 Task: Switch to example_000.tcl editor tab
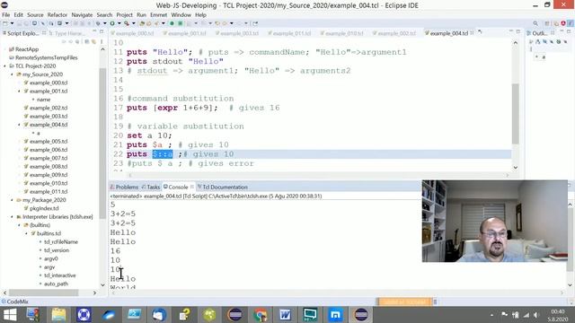pos(132,33)
